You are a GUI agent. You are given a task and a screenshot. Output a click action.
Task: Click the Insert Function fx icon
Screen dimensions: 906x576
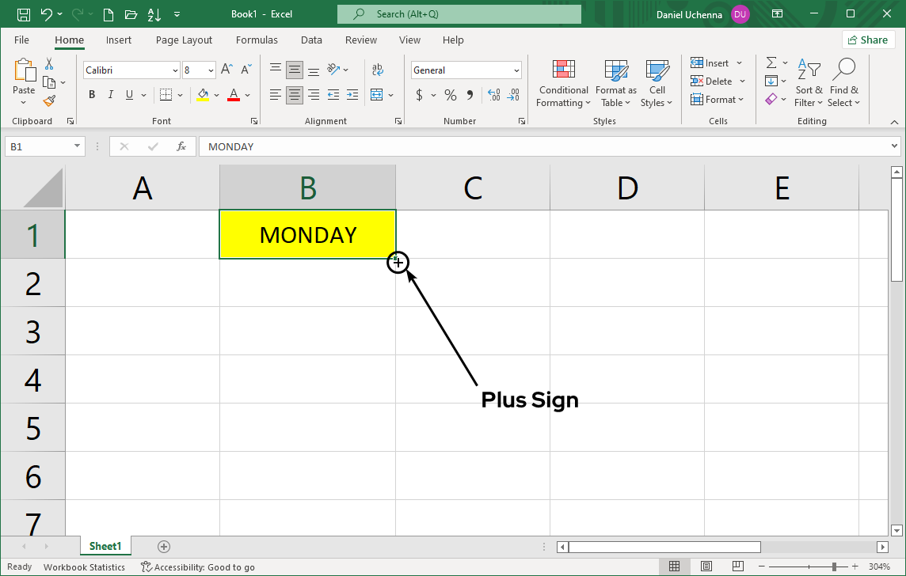coord(181,146)
